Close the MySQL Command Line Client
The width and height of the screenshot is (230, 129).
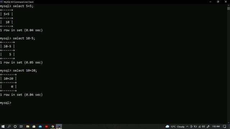(x=226, y=2)
